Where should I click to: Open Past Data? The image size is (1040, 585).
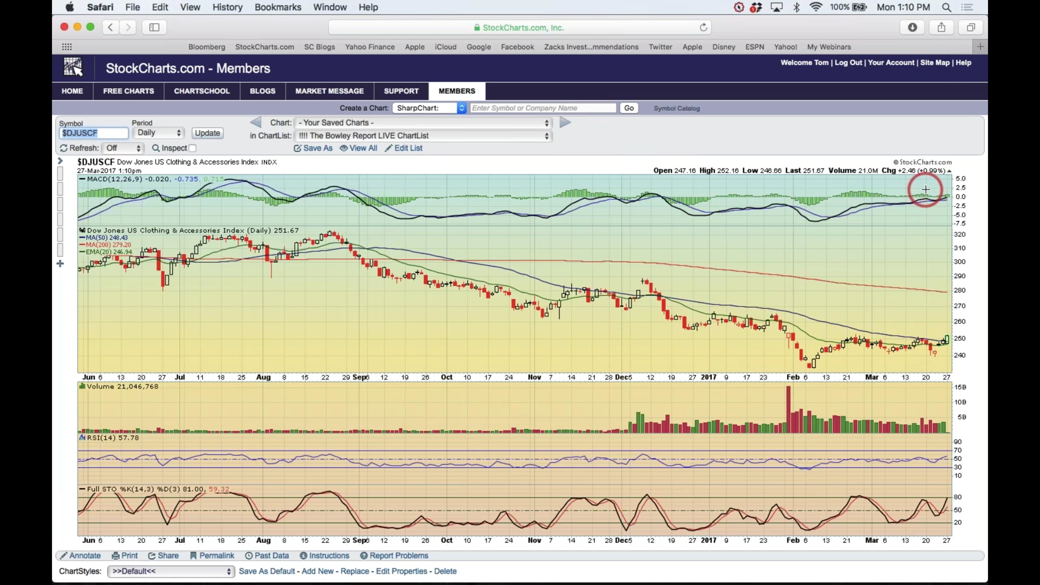pyautogui.click(x=267, y=556)
